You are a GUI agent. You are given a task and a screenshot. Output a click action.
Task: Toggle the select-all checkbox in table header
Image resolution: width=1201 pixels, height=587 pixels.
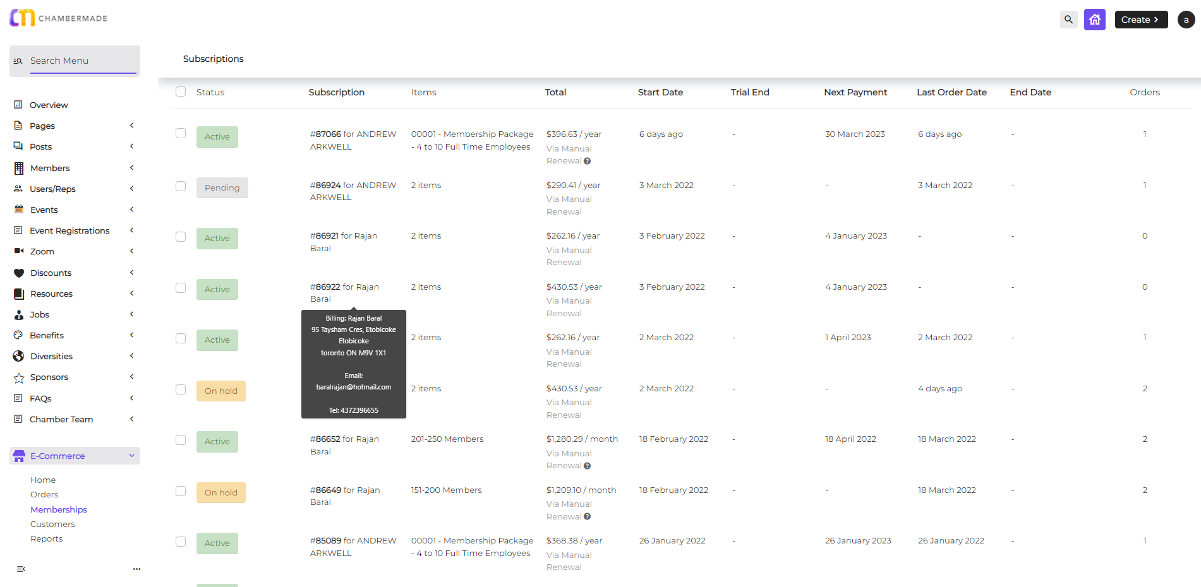pyautogui.click(x=181, y=92)
